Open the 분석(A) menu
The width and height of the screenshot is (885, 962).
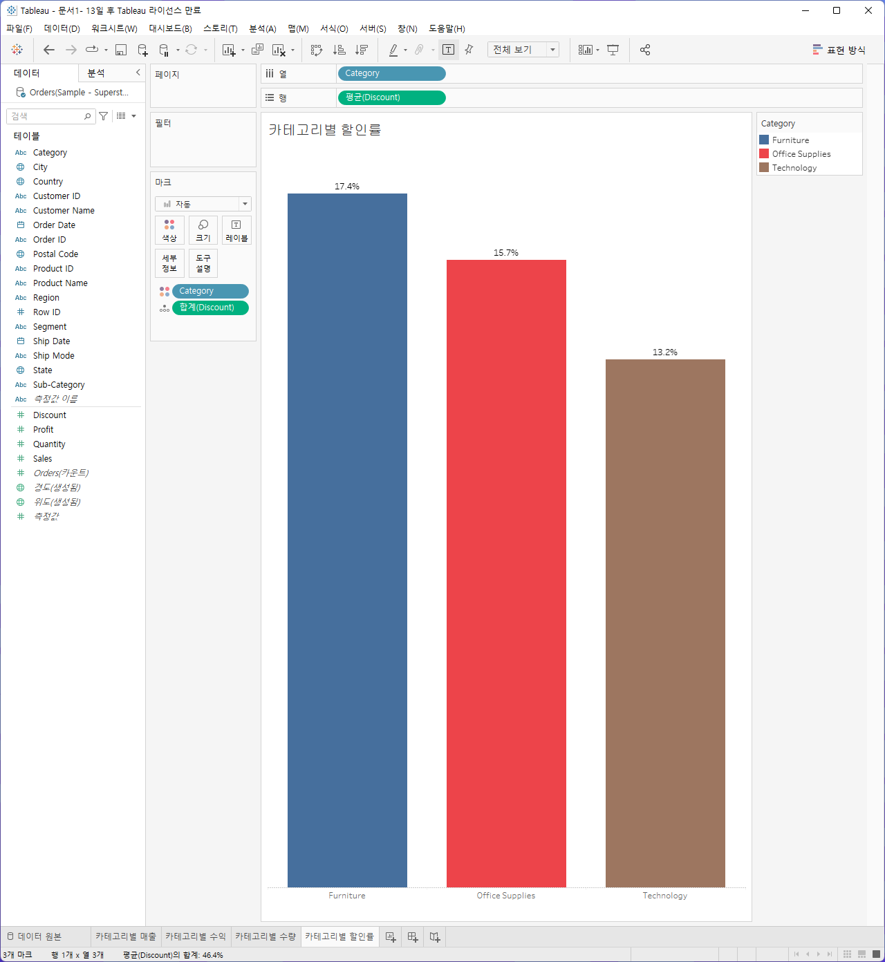pyautogui.click(x=263, y=28)
